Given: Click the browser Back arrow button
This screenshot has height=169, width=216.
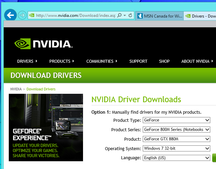Looking at the screenshot, I should coord(10,15).
